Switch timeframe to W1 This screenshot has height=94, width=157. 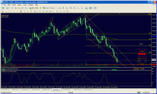pyautogui.click(x=64, y=11)
